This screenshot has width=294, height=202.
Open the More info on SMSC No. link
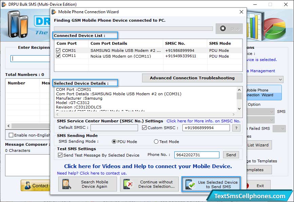[x=203, y=121]
